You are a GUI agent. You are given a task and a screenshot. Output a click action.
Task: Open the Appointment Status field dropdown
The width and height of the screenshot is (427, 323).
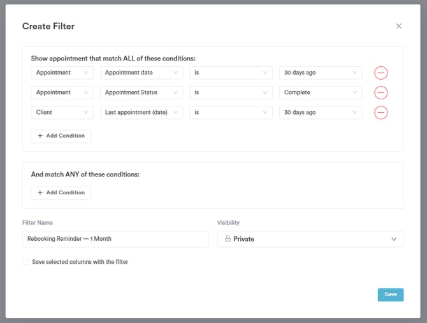coord(141,93)
